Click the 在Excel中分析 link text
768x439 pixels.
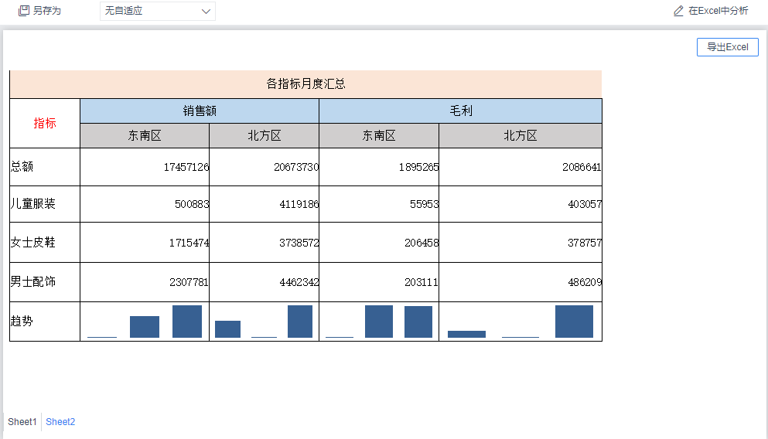(718, 11)
